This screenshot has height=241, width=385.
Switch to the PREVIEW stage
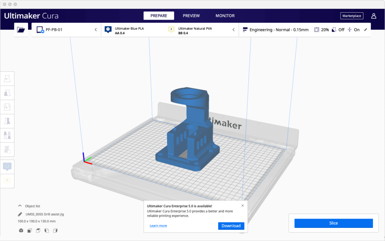[x=191, y=16]
